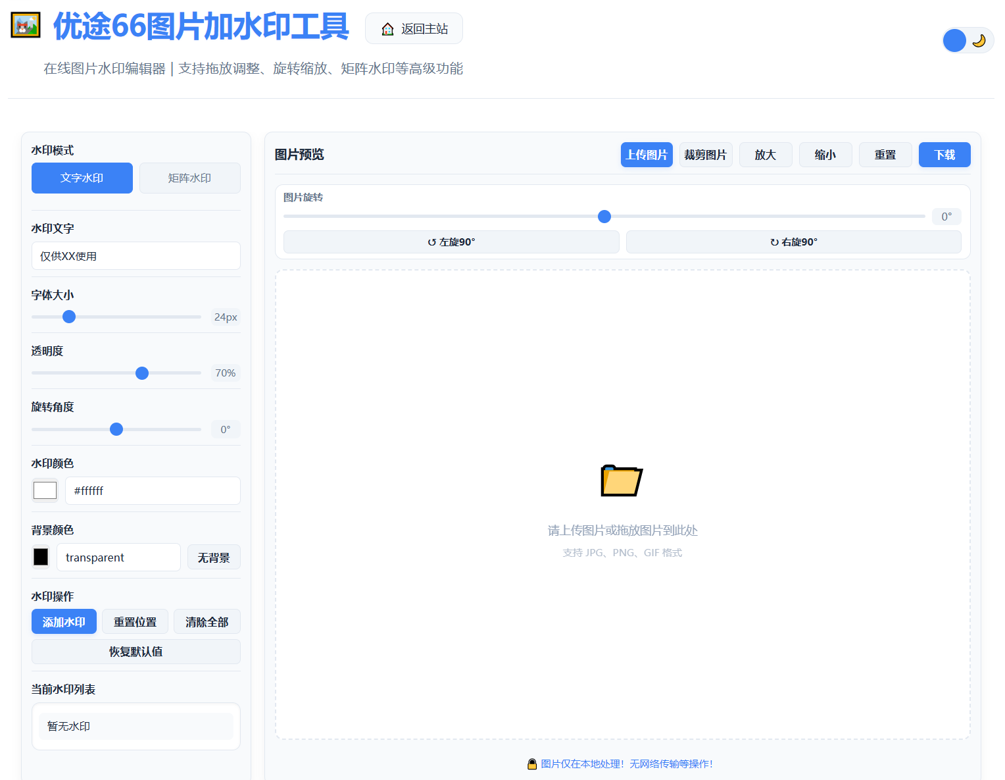The image size is (1005, 780).
Task: Click the folder upload icon
Action: (x=622, y=480)
